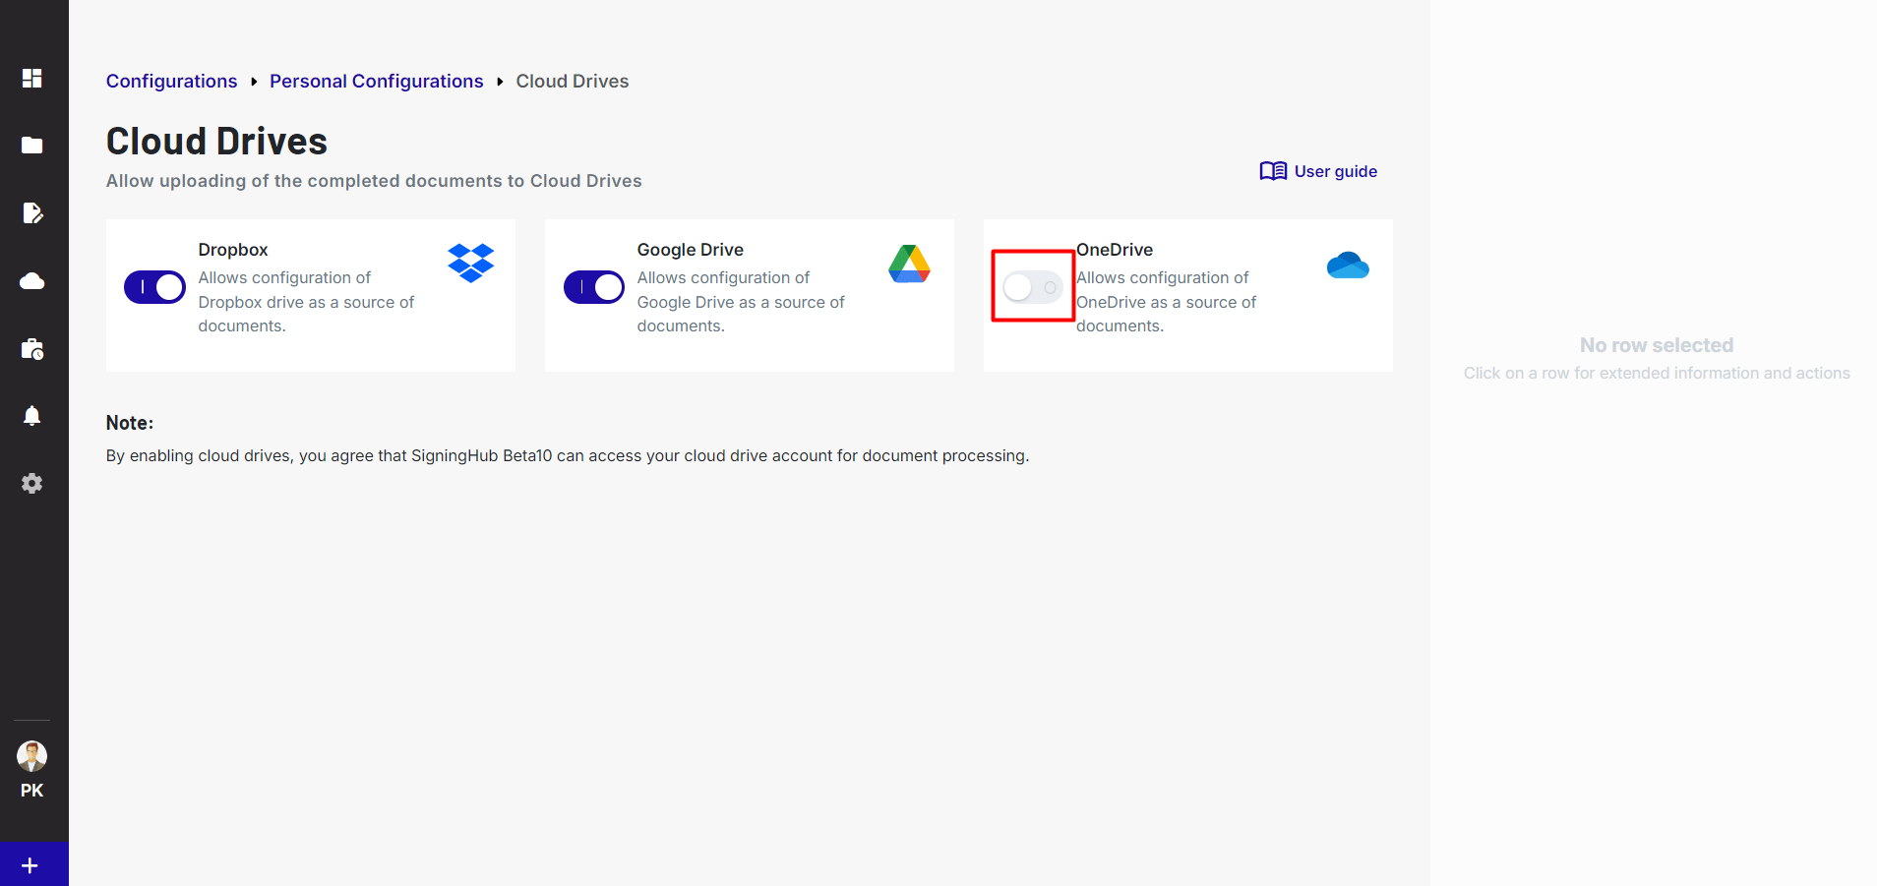Open the notifications bell icon
1877x886 pixels.
(x=32, y=416)
